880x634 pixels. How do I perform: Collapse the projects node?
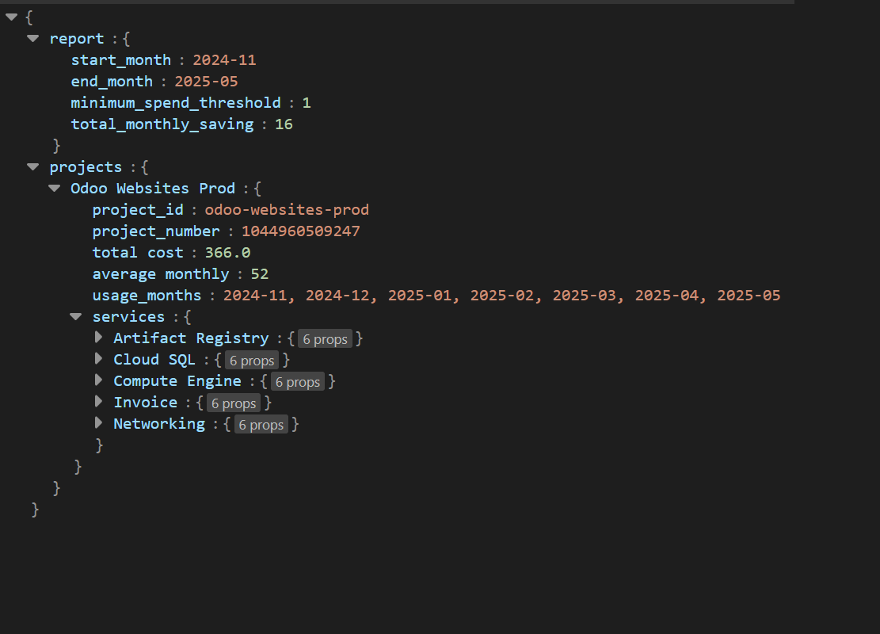point(32,166)
